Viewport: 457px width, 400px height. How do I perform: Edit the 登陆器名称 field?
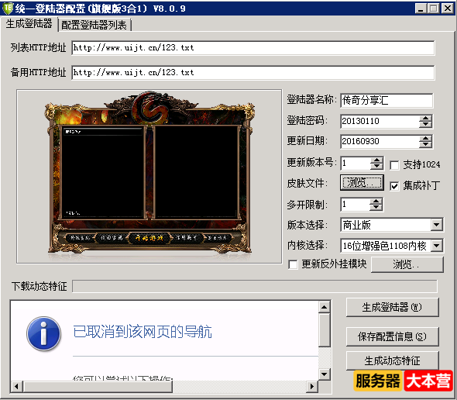click(x=387, y=100)
